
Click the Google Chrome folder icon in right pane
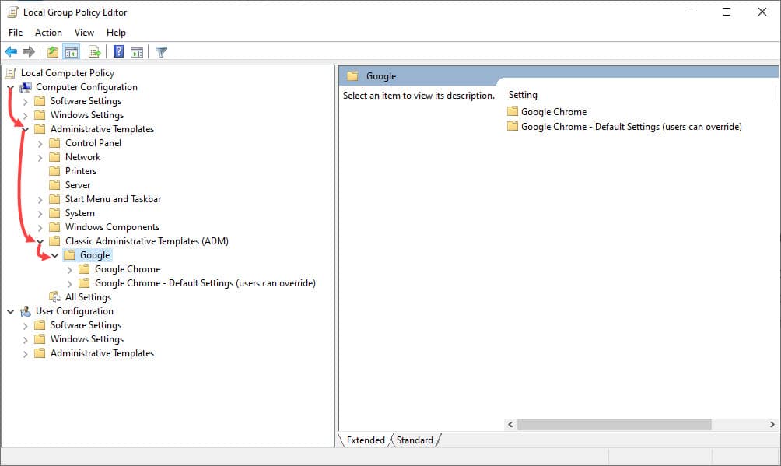(513, 111)
